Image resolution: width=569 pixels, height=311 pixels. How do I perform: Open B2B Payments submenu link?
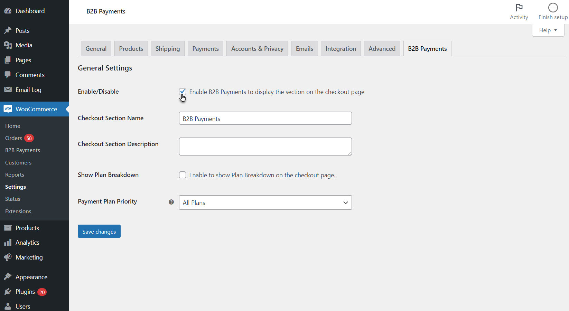22,150
